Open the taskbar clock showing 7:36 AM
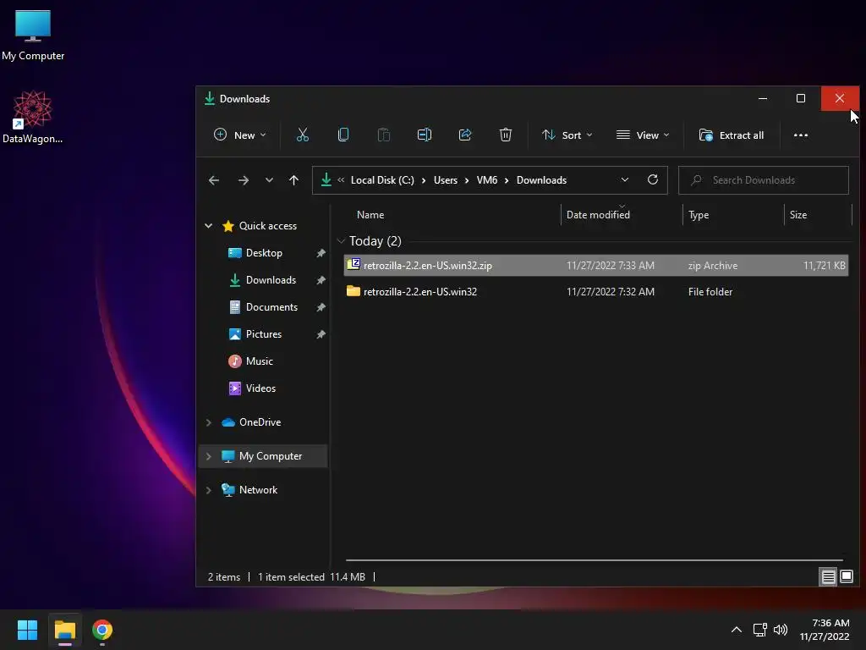The width and height of the screenshot is (866, 650). [825, 630]
